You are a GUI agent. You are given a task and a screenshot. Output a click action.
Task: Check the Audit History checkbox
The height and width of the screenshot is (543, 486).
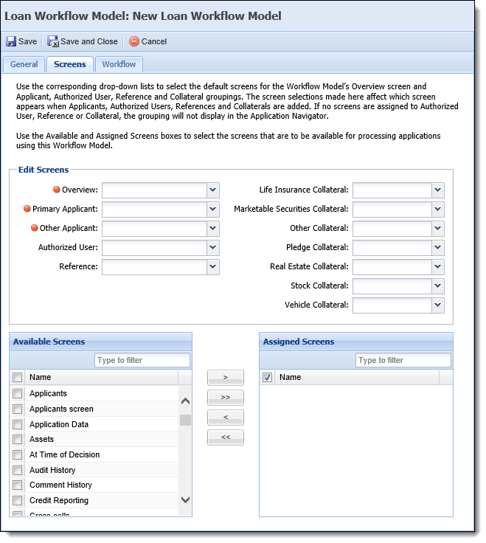(x=17, y=470)
